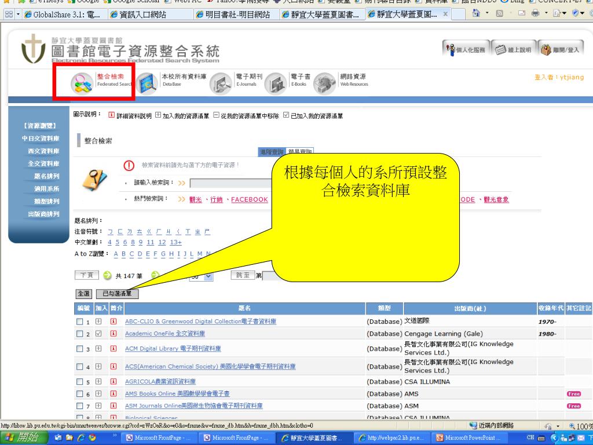Open the DataBase (本校所有資料庫) icon
This screenshot has height=445, width=593.
[147, 83]
